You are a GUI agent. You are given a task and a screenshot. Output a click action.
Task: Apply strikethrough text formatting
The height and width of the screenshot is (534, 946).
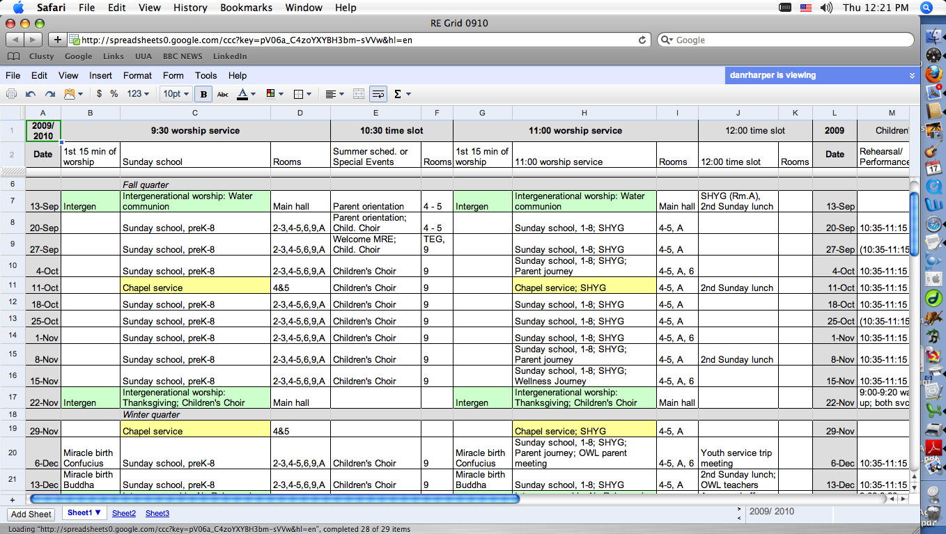click(223, 94)
